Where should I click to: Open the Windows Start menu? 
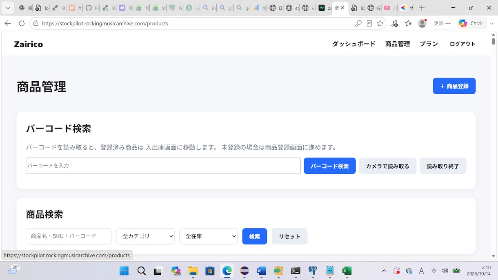pos(124,271)
